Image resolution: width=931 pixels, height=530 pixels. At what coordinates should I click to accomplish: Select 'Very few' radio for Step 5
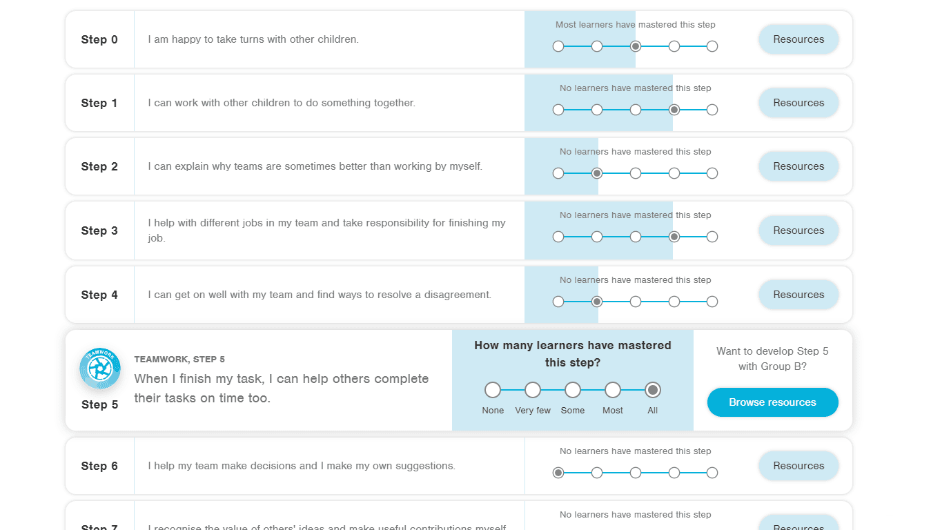pos(533,391)
